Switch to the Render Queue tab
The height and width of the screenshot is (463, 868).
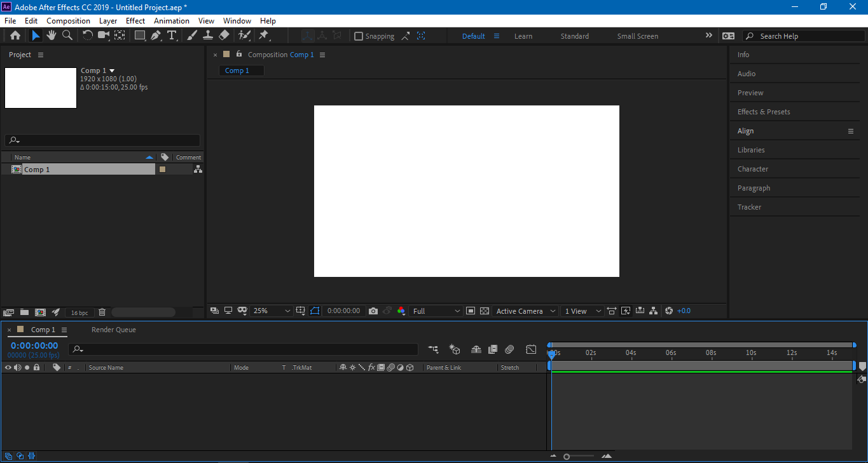[x=114, y=330]
